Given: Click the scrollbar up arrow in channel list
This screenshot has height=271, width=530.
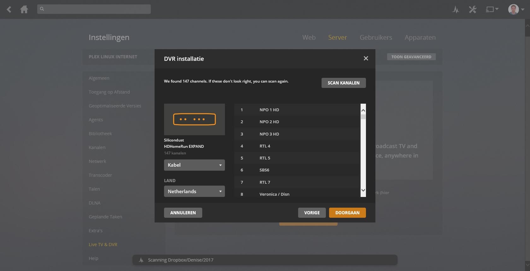Looking at the screenshot, I should (x=363, y=110).
